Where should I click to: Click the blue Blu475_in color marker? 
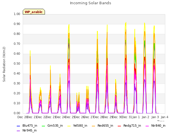point(18,126)
